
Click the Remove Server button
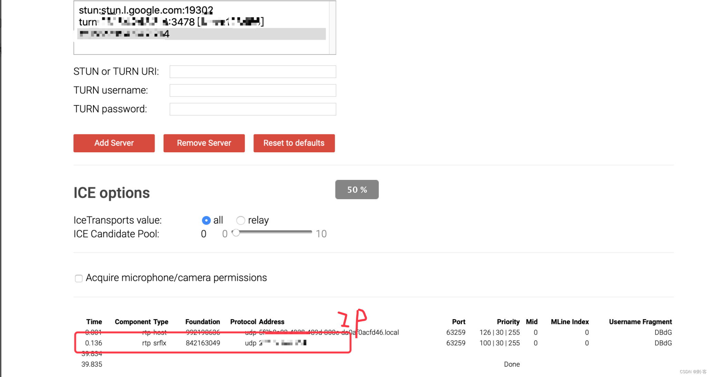pyautogui.click(x=204, y=143)
